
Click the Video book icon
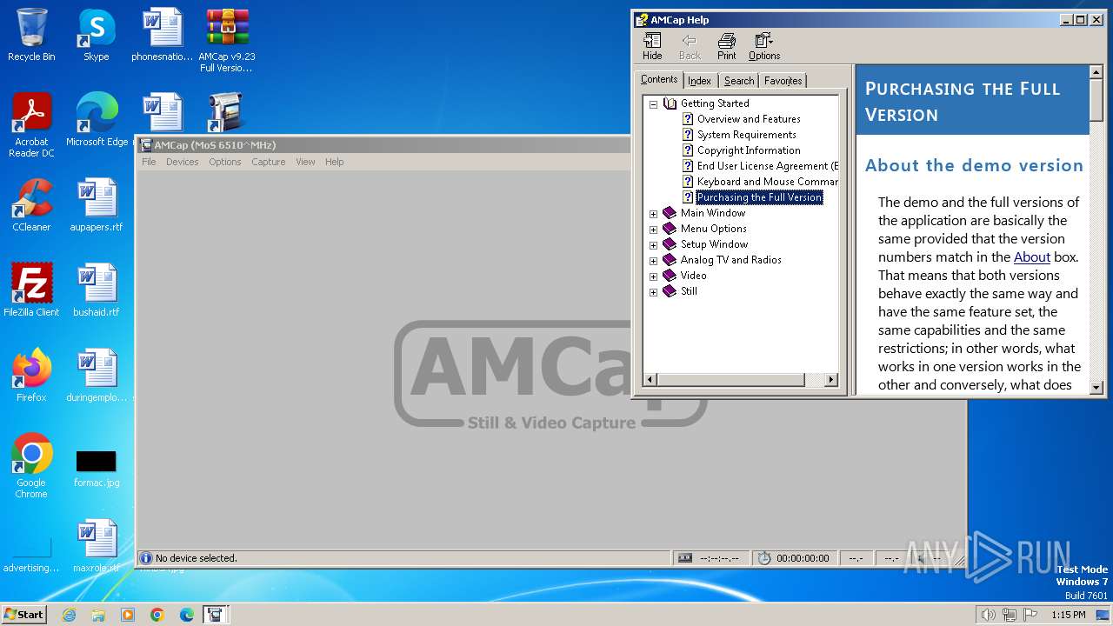click(670, 276)
